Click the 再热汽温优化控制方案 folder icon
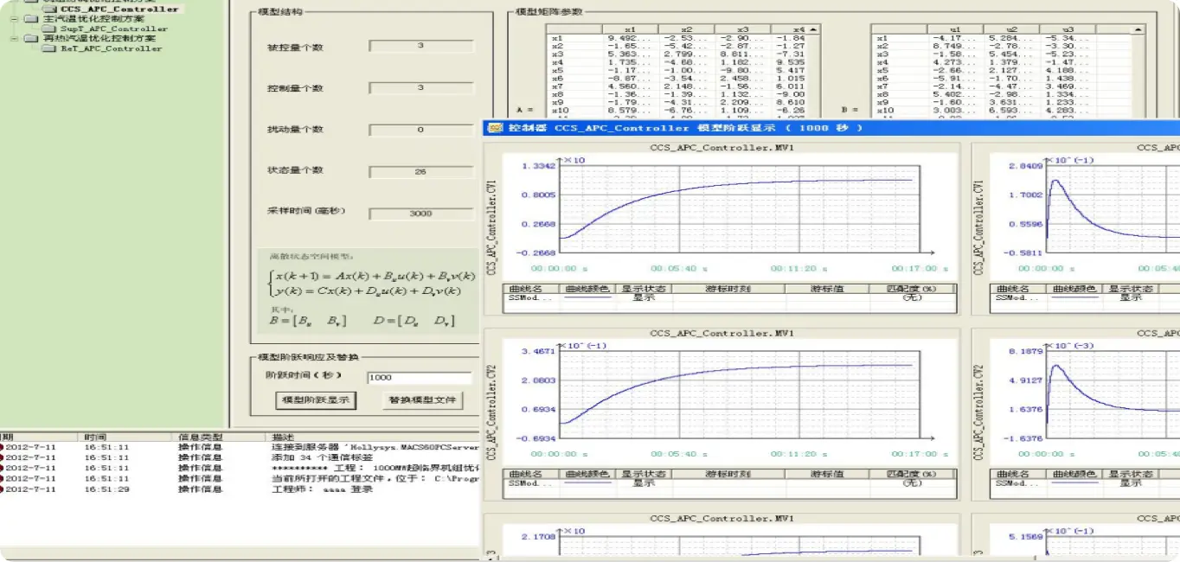Viewport: 1180px width, 562px height. (x=32, y=38)
